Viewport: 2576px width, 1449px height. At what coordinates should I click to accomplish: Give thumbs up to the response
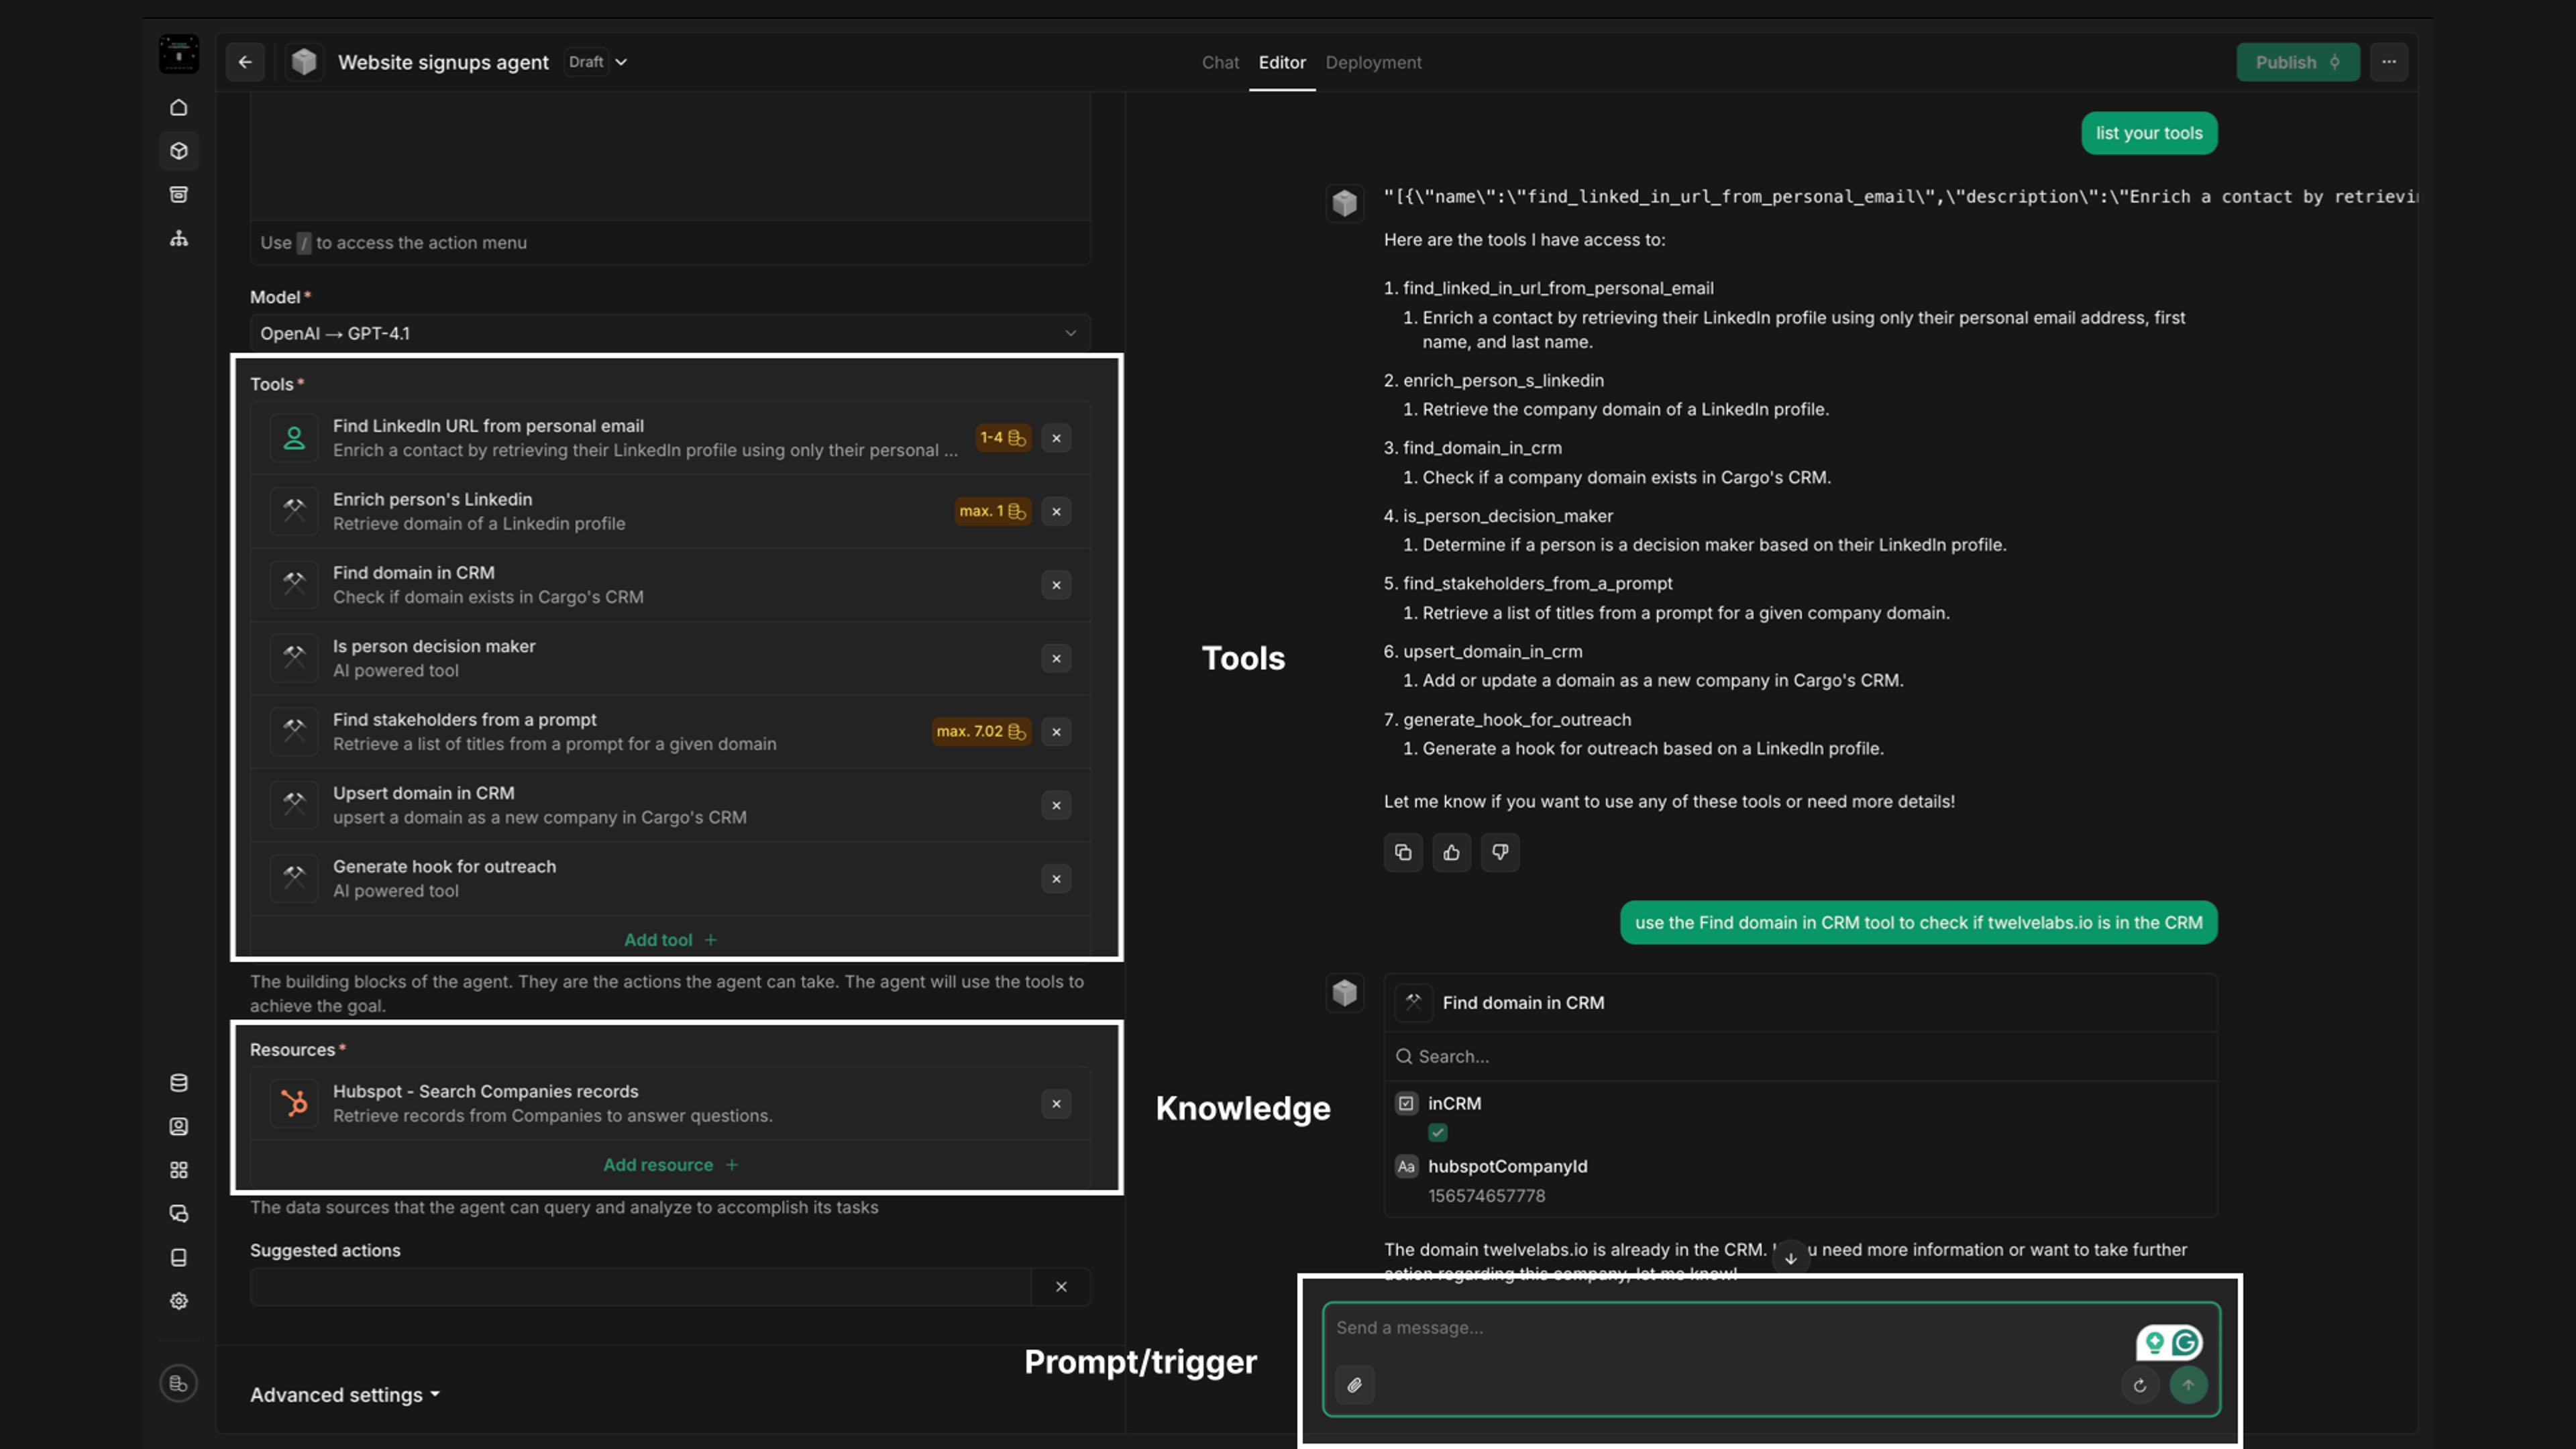[x=1452, y=853]
